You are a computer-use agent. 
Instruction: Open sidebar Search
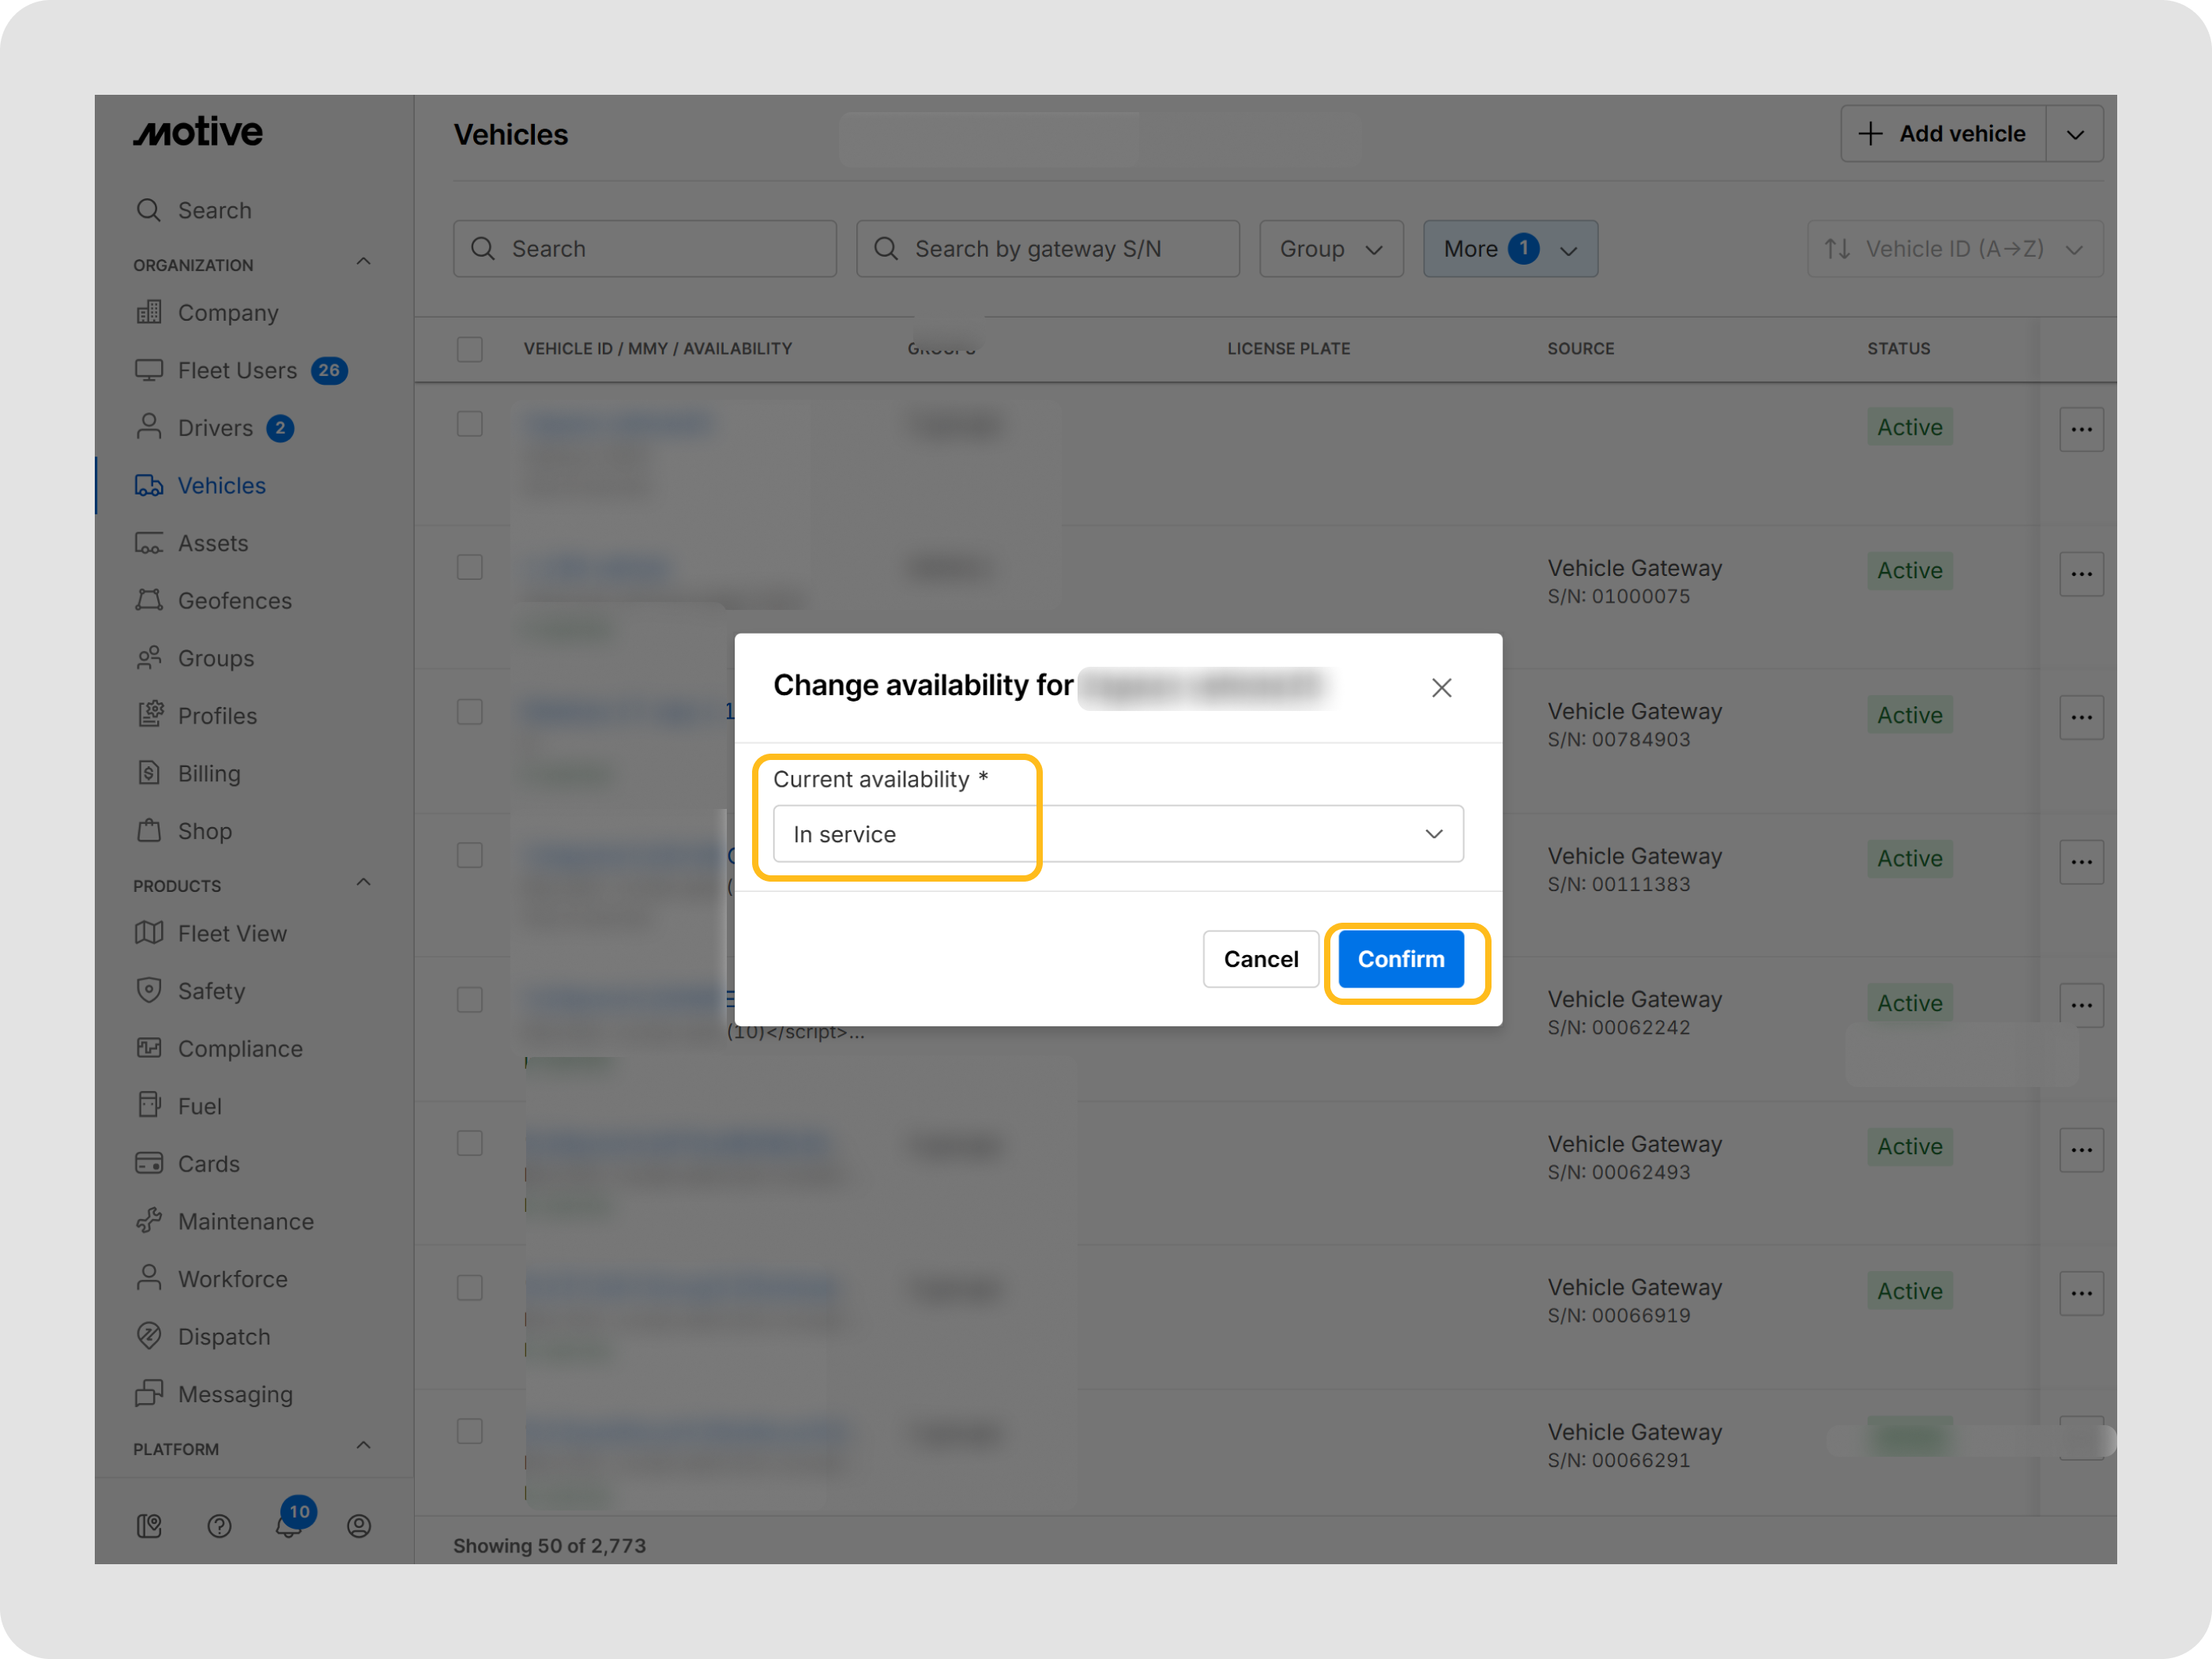(x=195, y=210)
